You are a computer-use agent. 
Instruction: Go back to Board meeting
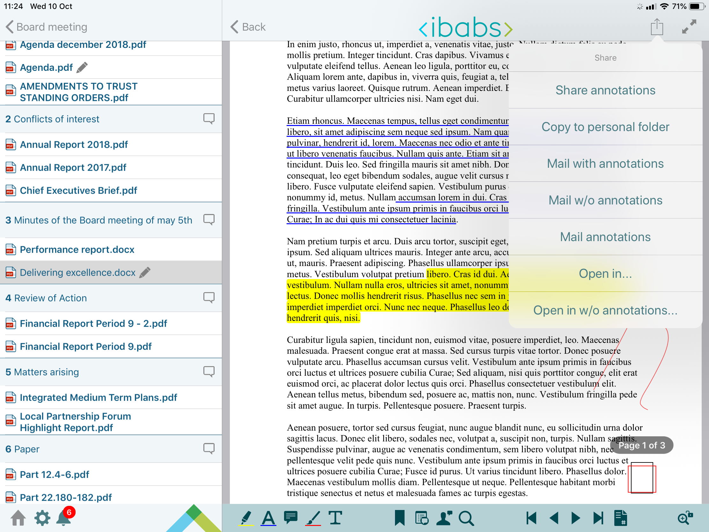click(47, 27)
